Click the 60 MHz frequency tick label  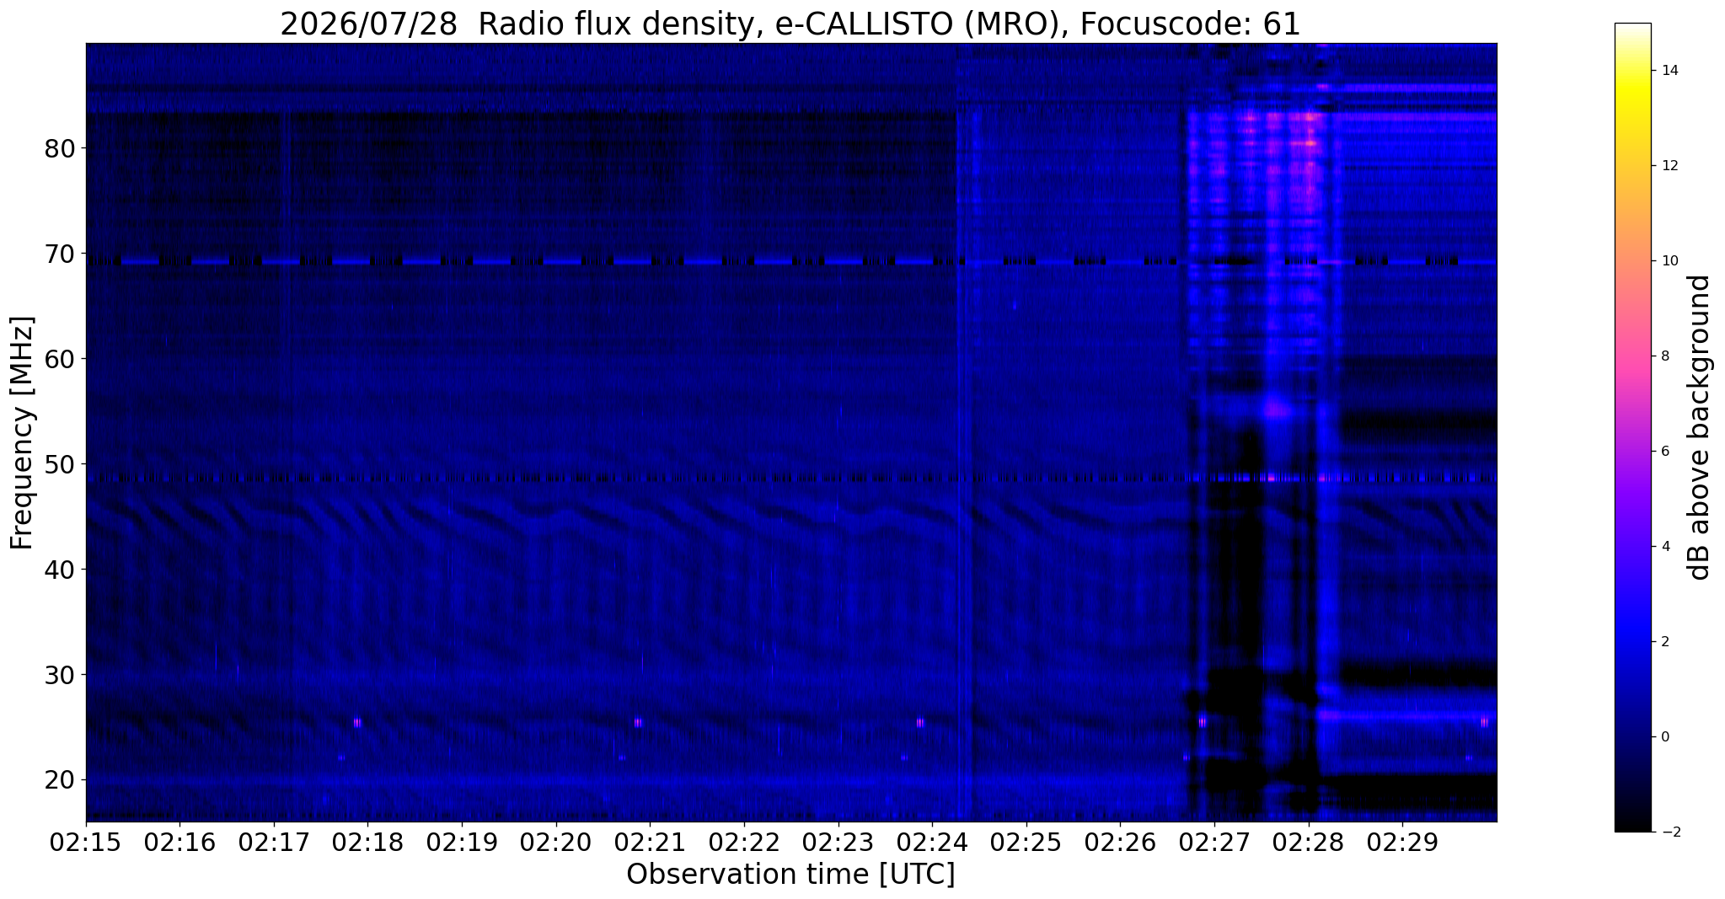[x=60, y=359]
